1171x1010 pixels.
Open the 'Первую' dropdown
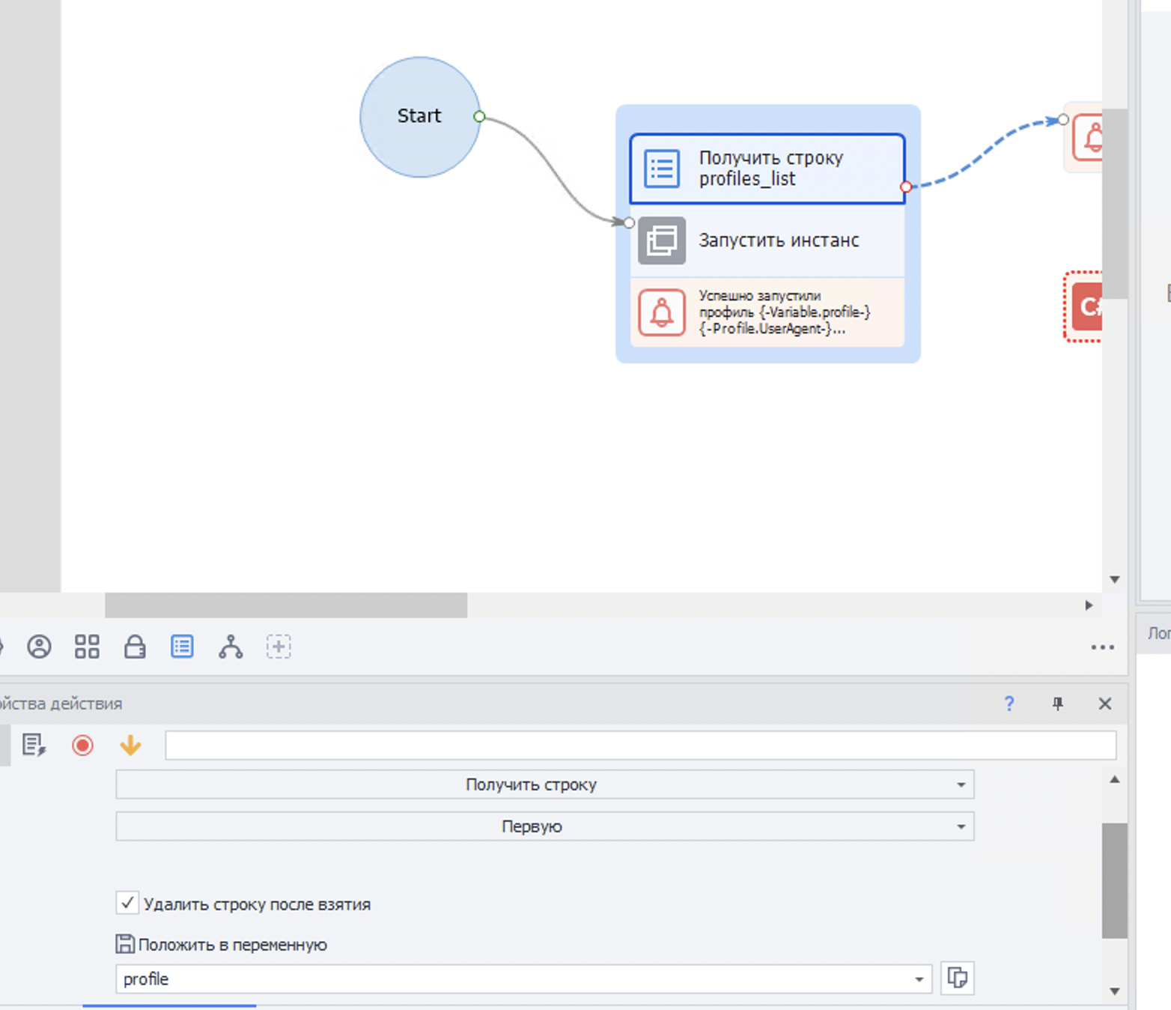[961, 826]
